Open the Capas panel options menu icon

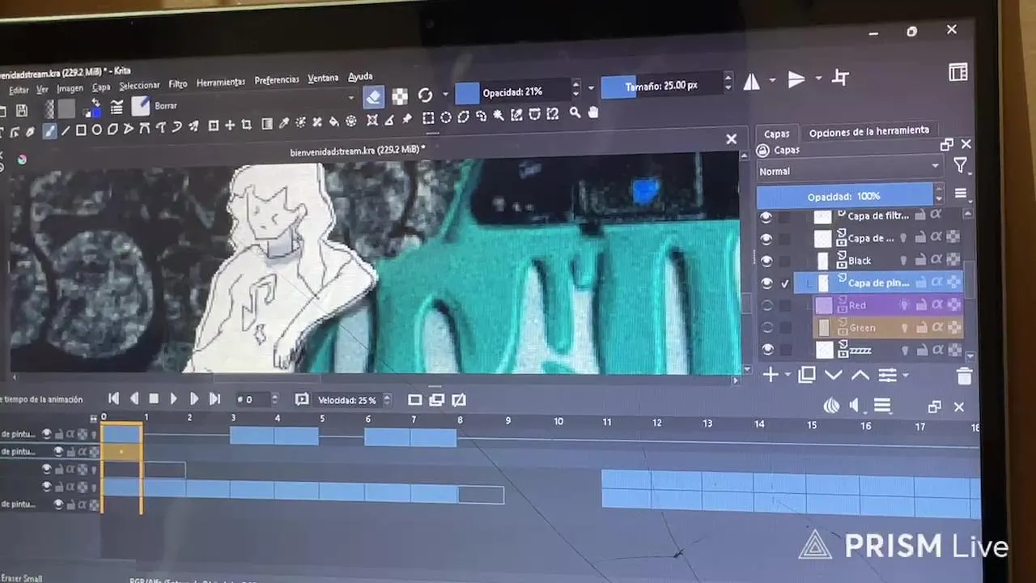point(961,194)
